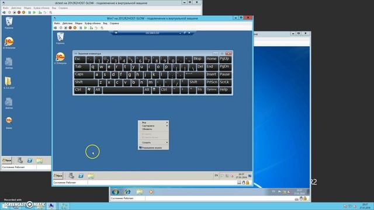This screenshot has height=210, width=374.
Task: Click host taskbar clock at bottom right
Action: pos(365,206)
